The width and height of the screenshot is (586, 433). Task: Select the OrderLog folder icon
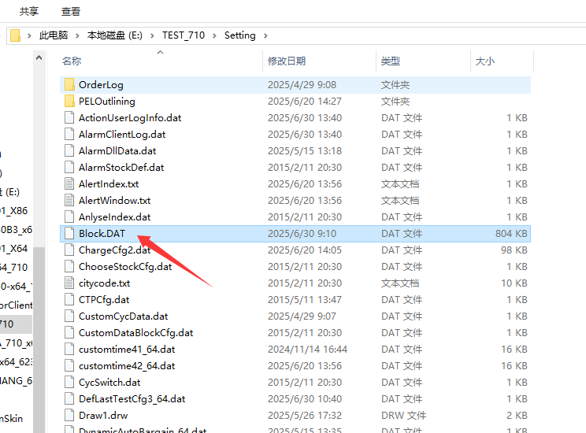coord(69,84)
